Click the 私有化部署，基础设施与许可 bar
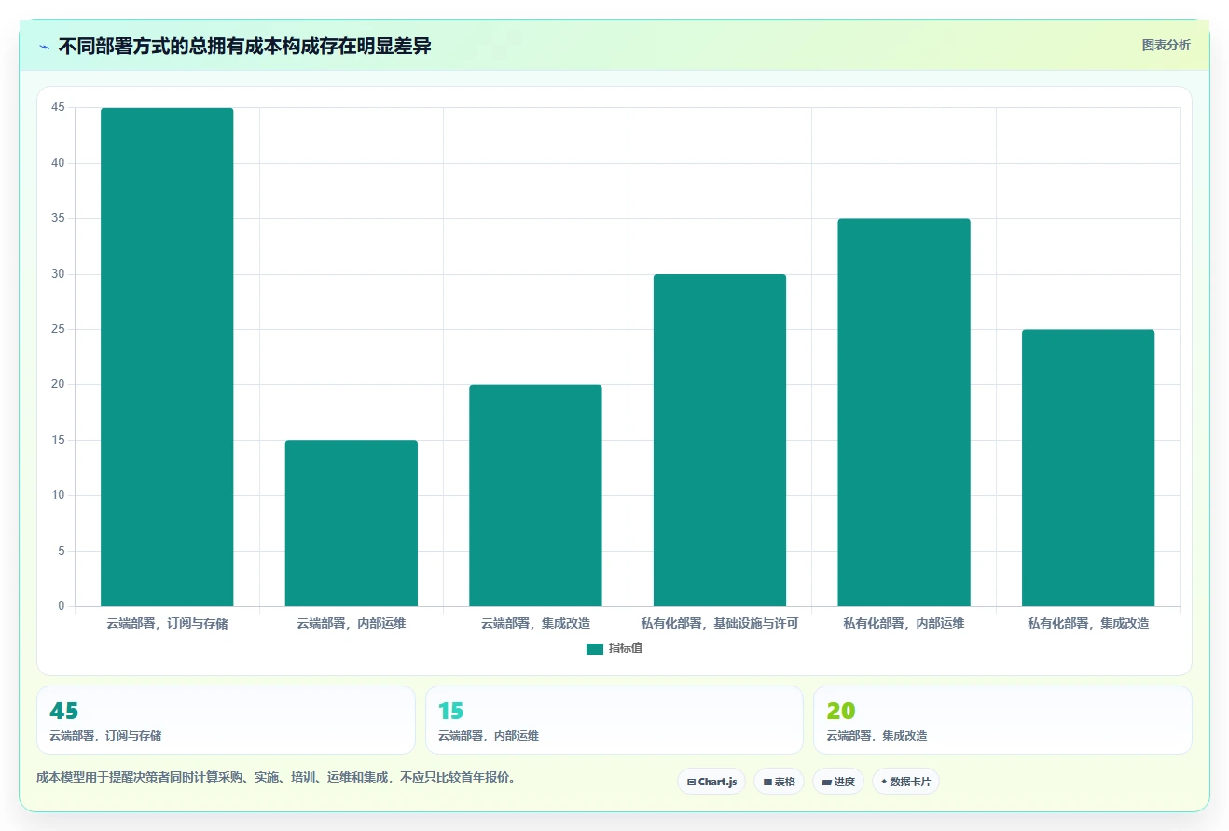Viewport: 1229px width, 831px height. [720, 440]
